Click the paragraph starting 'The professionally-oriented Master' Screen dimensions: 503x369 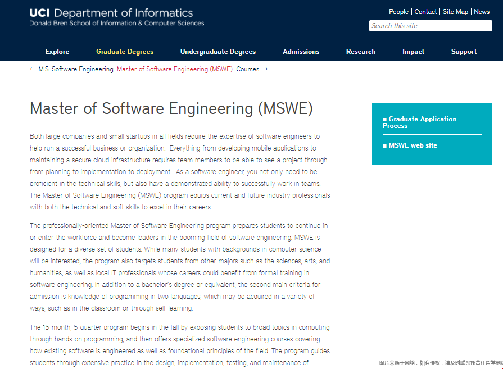[180, 267]
